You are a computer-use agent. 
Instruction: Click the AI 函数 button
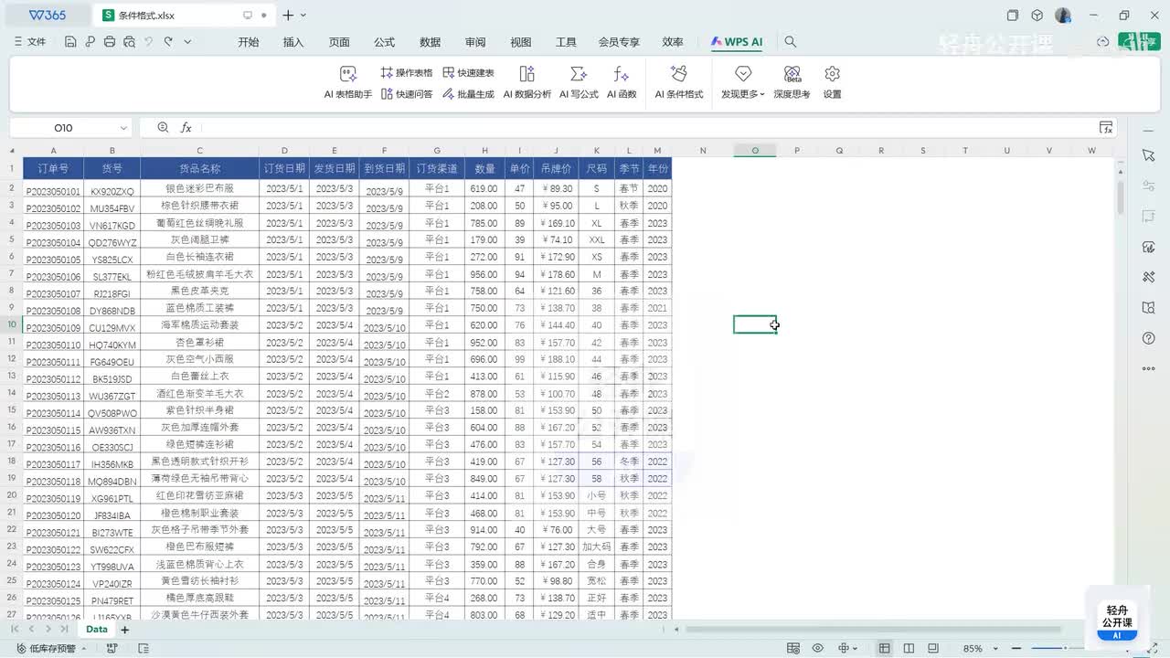(x=622, y=82)
